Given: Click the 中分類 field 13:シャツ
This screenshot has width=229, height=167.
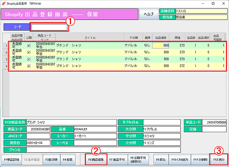Looking at the screenshot, I should click(162, 136).
